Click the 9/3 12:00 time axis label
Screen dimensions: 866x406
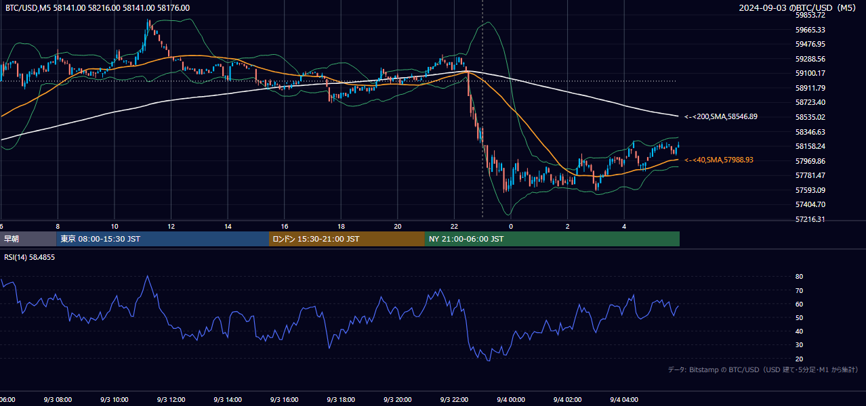pyautogui.click(x=171, y=400)
